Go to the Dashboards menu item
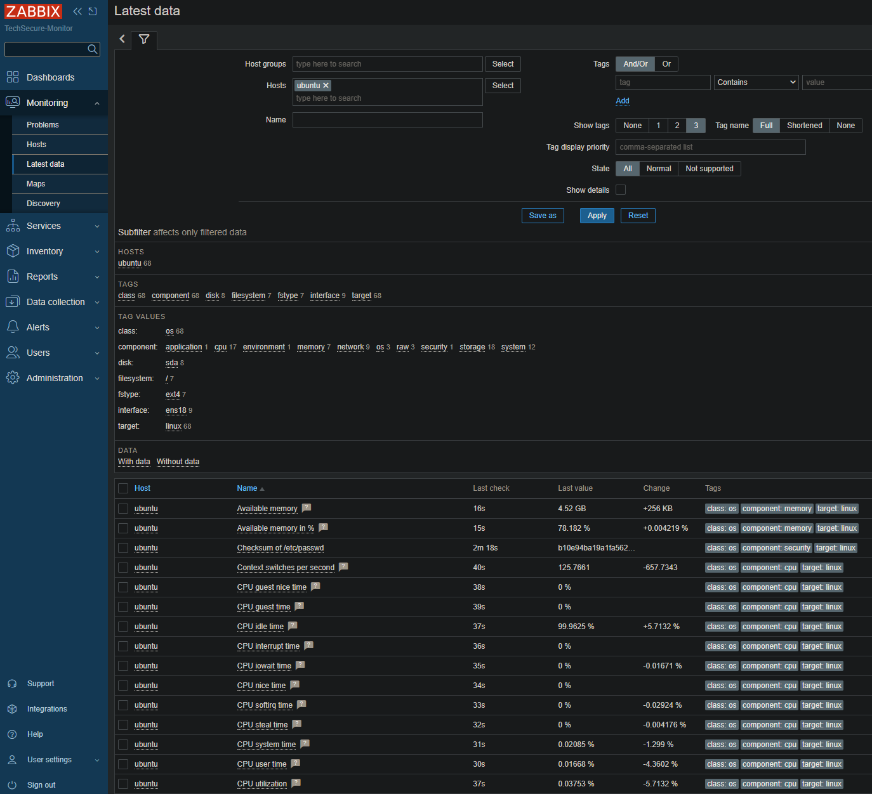The height and width of the screenshot is (794, 872). tap(50, 77)
